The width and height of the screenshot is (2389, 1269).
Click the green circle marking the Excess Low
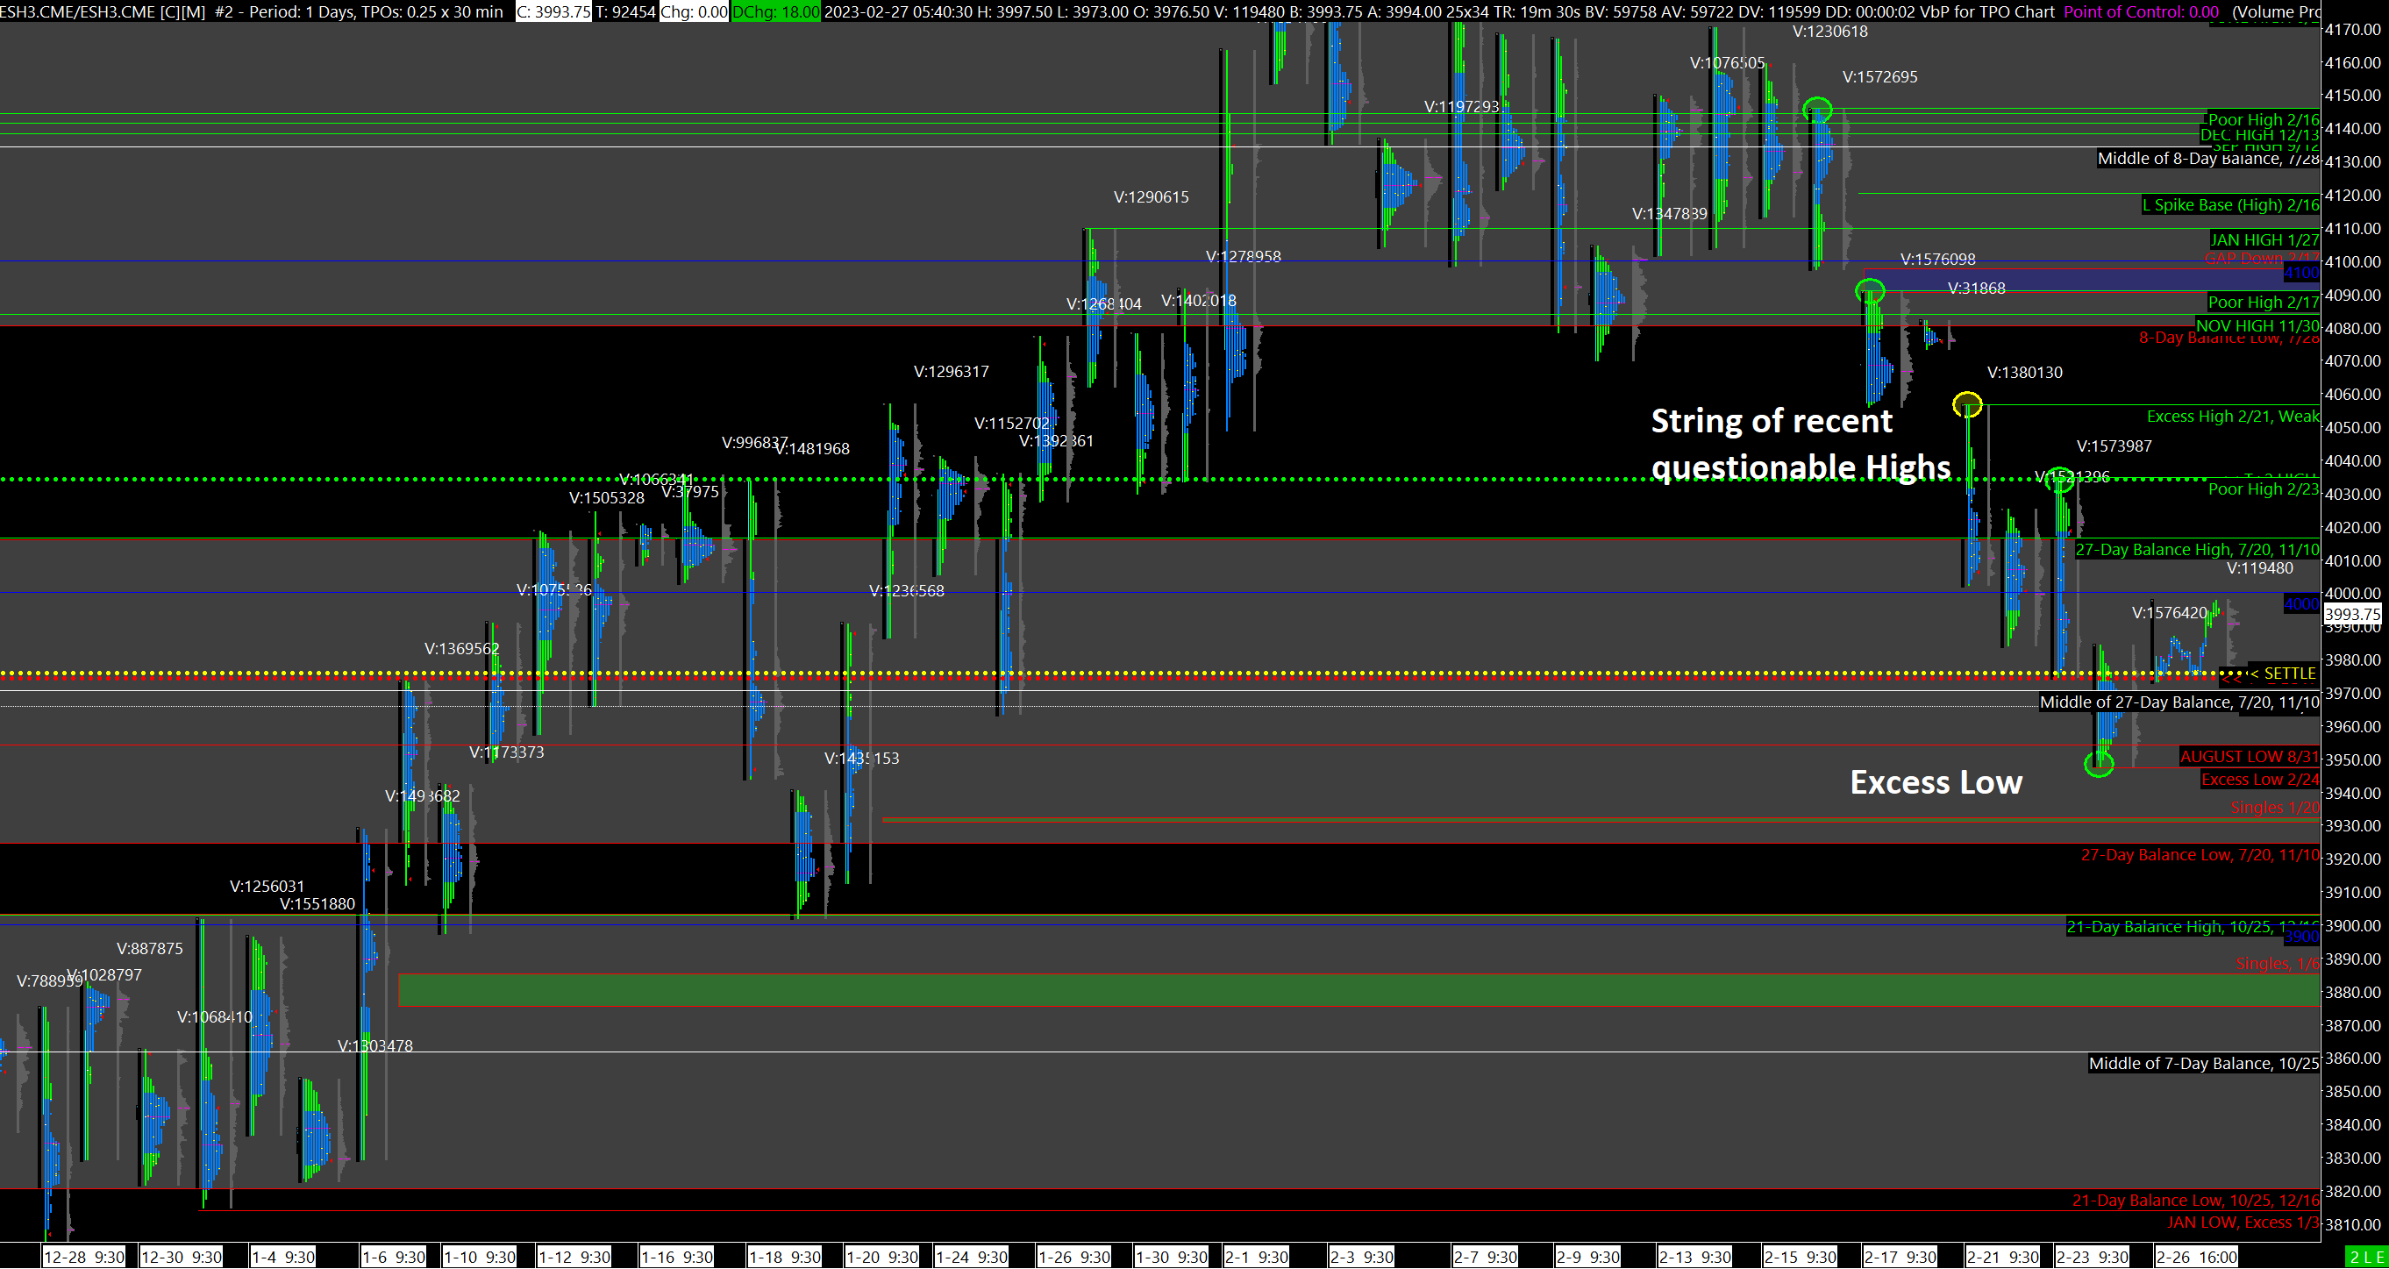click(x=2099, y=764)
